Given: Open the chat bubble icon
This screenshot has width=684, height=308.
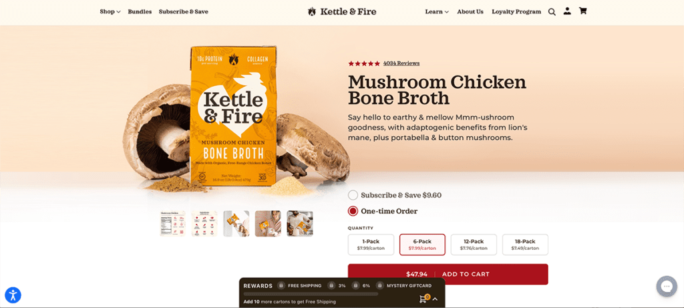Looking at the screenshot, I should coord(667,286).
